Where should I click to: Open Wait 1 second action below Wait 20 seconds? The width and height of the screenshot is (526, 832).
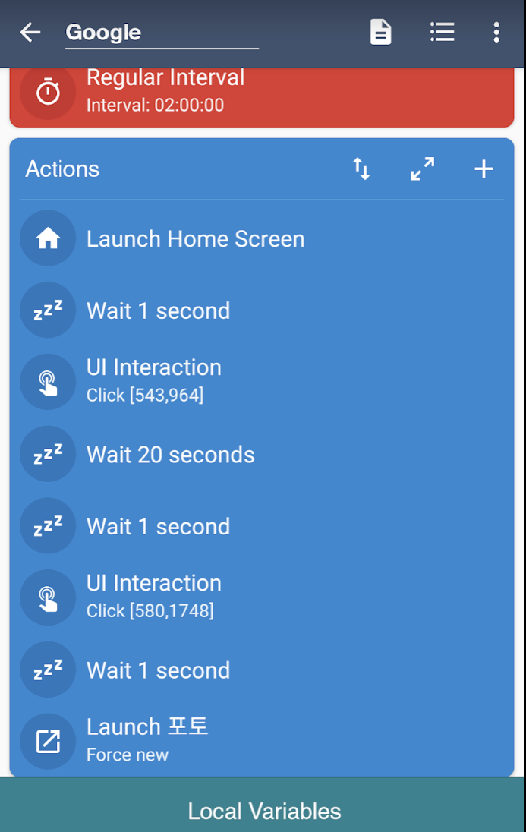coord(262,526)
